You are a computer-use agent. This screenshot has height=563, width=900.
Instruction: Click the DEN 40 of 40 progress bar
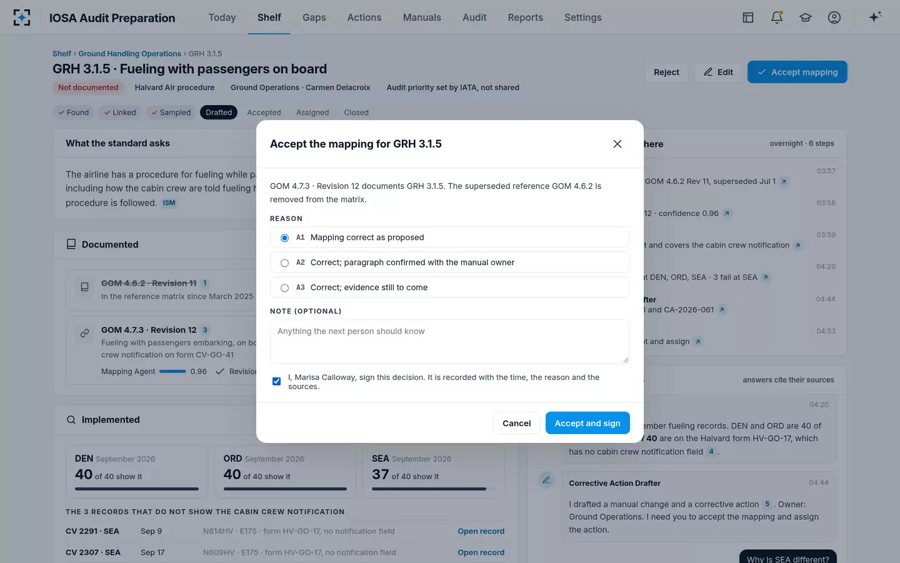[137, 489]
